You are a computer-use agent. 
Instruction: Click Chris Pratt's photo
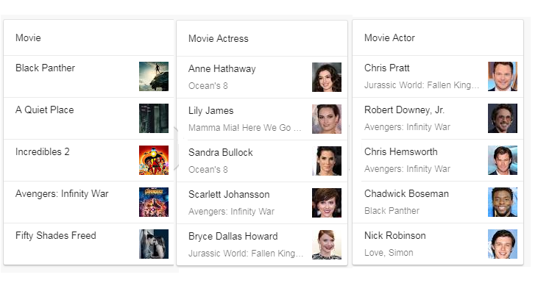coord(503,76)
